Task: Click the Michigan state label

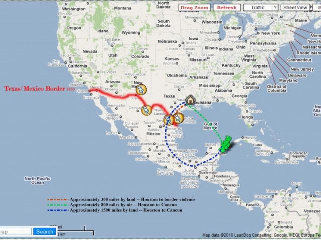Action: coord(232,28)
